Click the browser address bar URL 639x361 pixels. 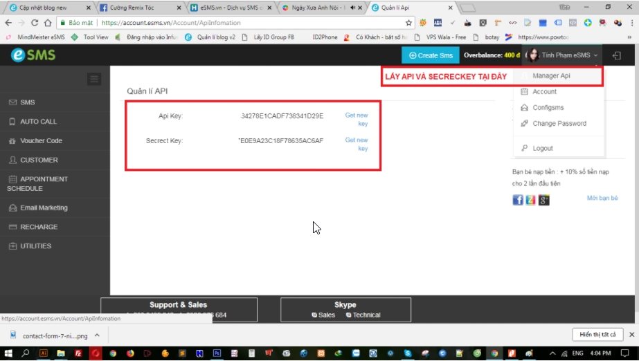click(173, 23)
